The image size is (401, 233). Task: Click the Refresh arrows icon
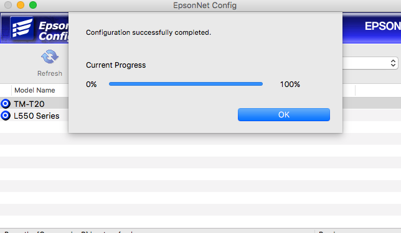(50, 57)
